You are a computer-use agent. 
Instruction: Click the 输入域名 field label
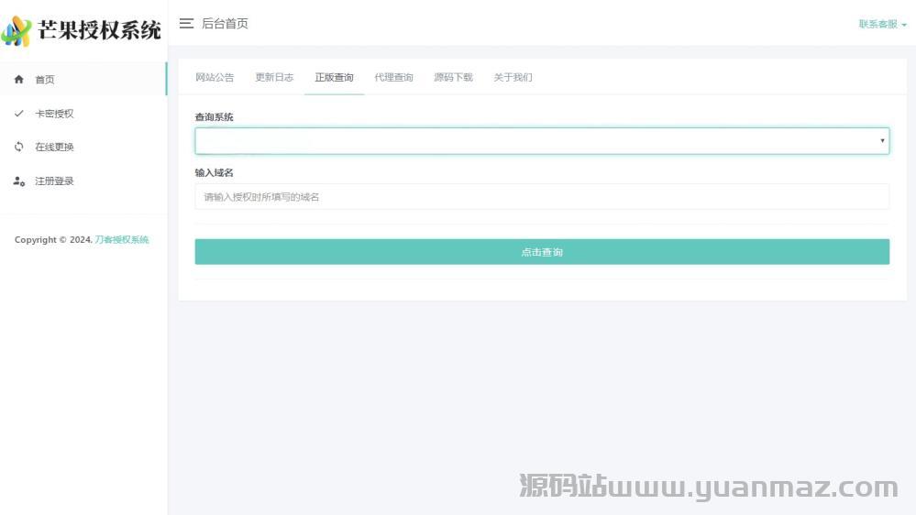[214, 172]
